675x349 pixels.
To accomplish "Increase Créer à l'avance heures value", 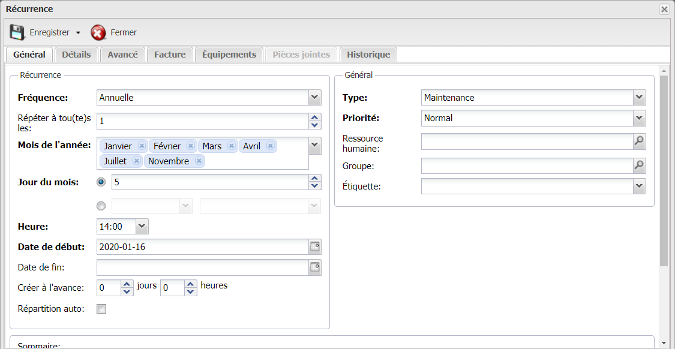I will tap(191, 284).
